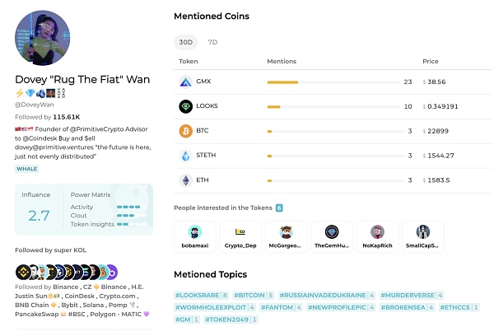Click the #TOKEN2049 topic tag
Viewport: 494px width, 336px height.
(223, 319)
